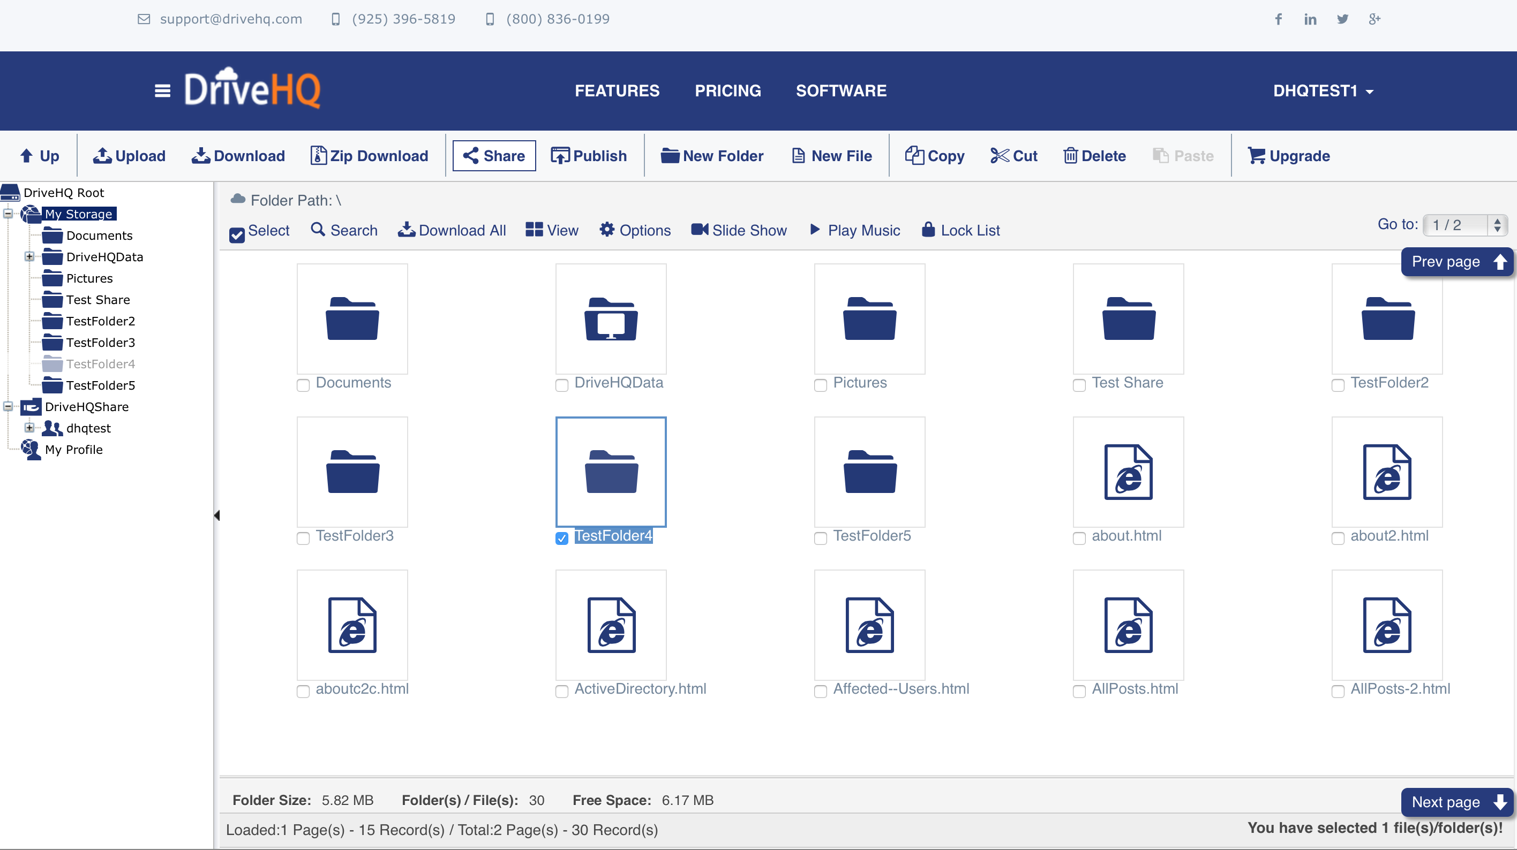Viewport: 1517px width, 850px height.
Task: Click the Zip Download toolbar icon
Action: coord(318,156)
